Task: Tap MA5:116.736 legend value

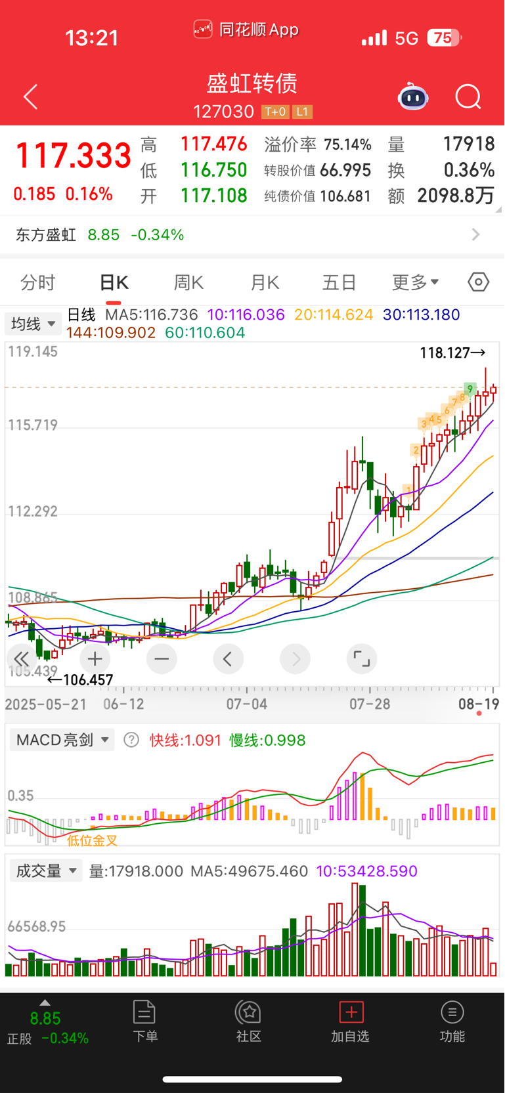Action: [152, 314]
